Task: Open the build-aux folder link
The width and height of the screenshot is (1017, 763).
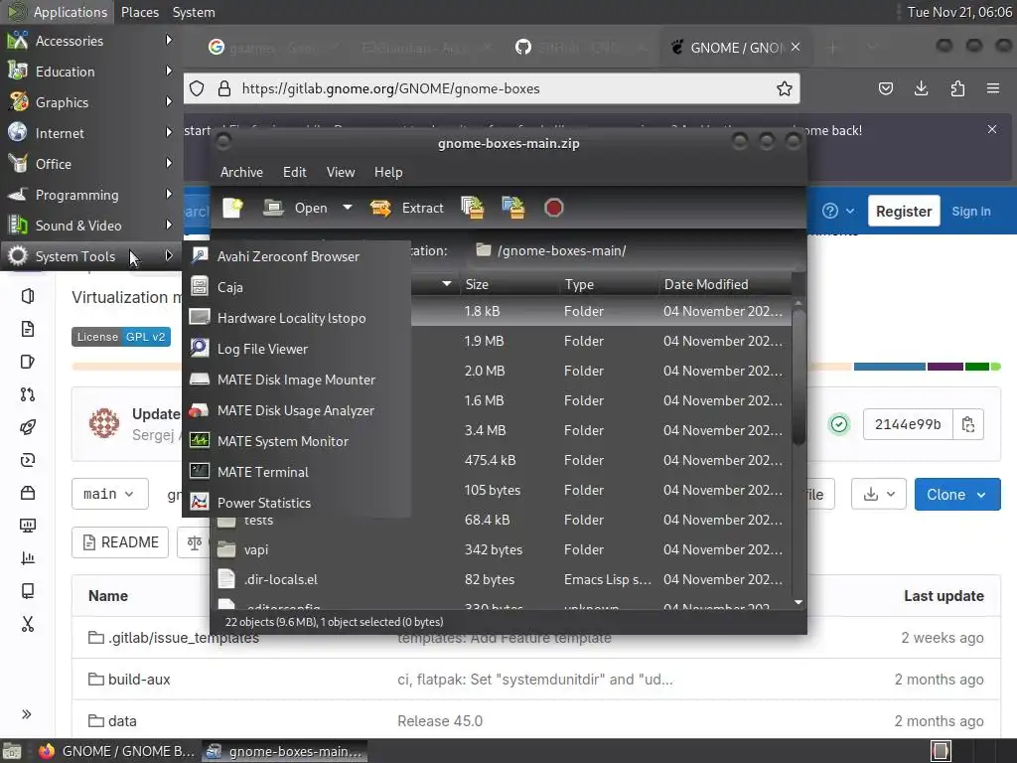Action: click(139, 680)
